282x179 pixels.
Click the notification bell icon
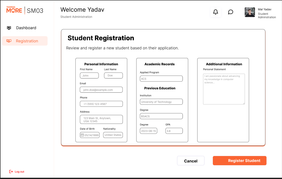pos(216,12)
